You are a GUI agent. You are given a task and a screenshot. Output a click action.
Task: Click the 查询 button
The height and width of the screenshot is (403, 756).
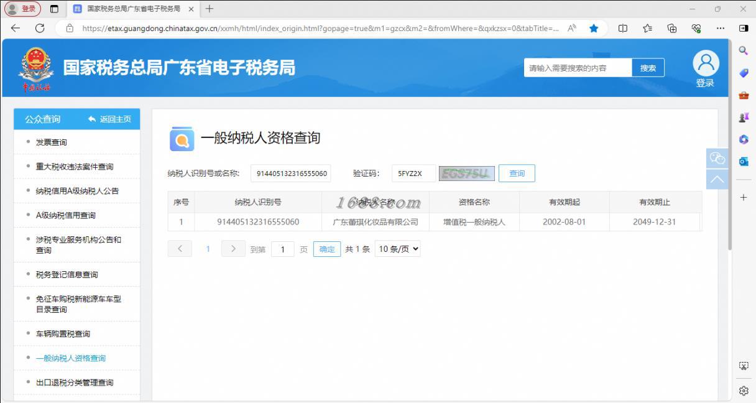517,174
